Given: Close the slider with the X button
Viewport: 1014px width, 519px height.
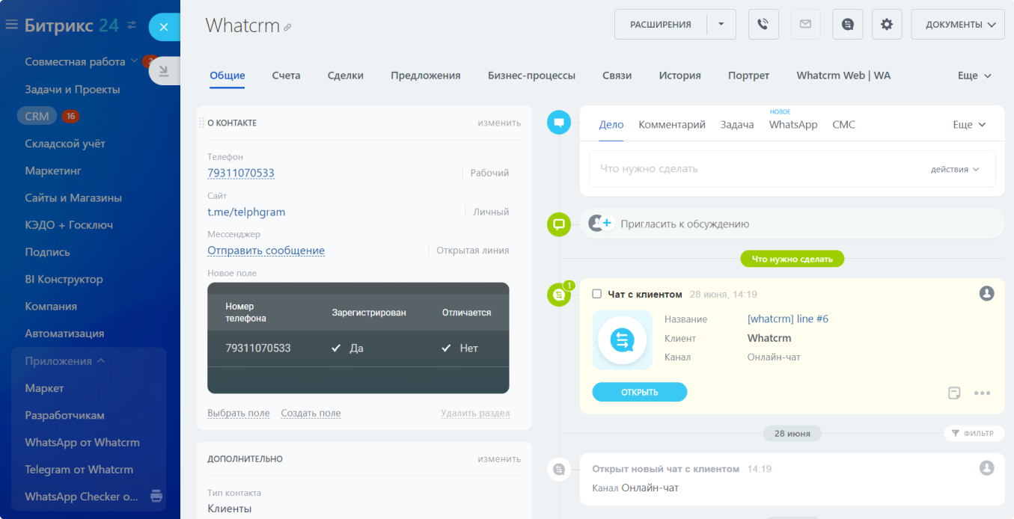Looking at the screenshot, I should coord(164,27).
